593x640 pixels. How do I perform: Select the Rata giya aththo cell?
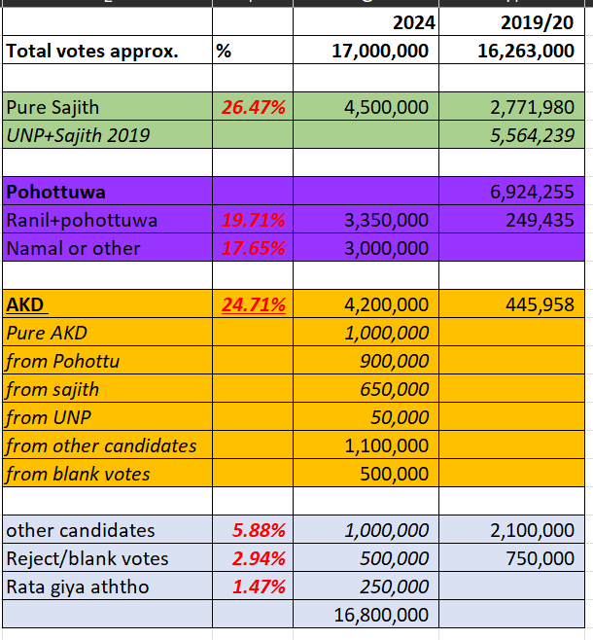pyautogui.click(x=107, y=586)
